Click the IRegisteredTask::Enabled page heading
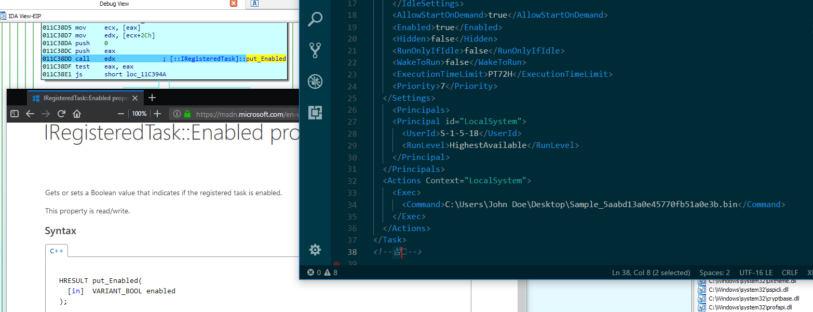813x312 pixels. (172, 133)
